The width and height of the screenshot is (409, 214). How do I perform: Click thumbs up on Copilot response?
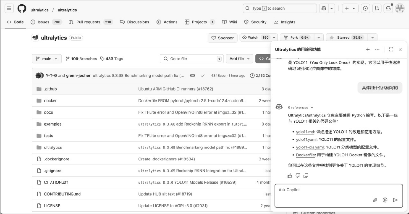pos(290,176)
